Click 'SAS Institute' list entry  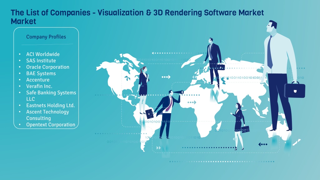click(x=41, y=60)
